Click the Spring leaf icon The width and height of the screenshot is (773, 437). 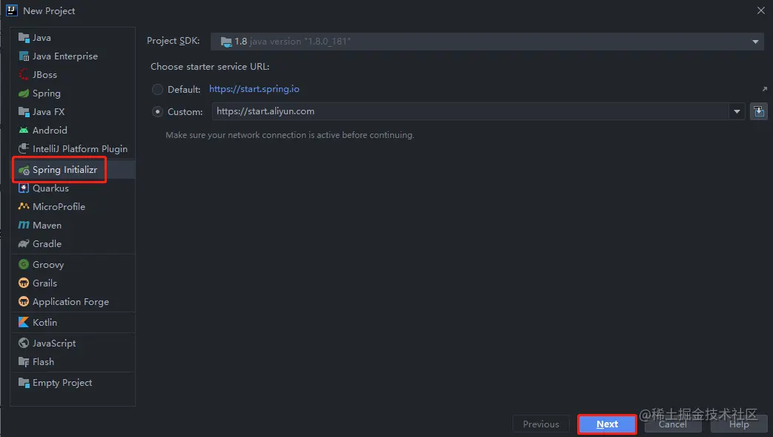24,93
